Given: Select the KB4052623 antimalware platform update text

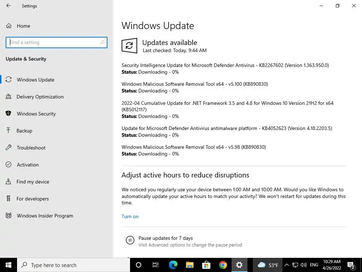Looking at the screenshot, I should pyautogui.click(x=227, y=128).
